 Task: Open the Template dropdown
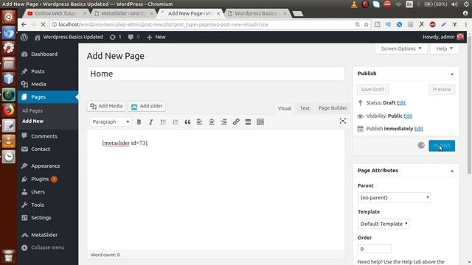[x=383, y=224]
